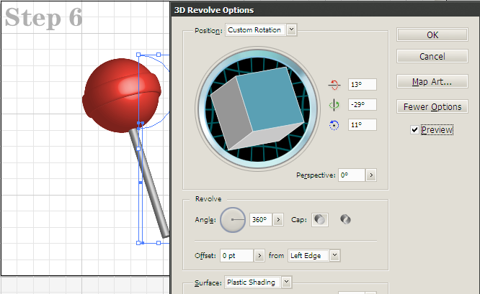Open the Revolve Angle slider arrow
Screen dimensions: 480x294
pos(278,220)
